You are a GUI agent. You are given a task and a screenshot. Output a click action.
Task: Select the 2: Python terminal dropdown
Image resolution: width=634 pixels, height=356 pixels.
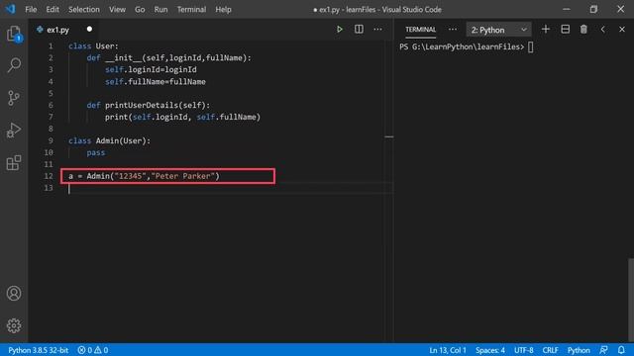498,30
